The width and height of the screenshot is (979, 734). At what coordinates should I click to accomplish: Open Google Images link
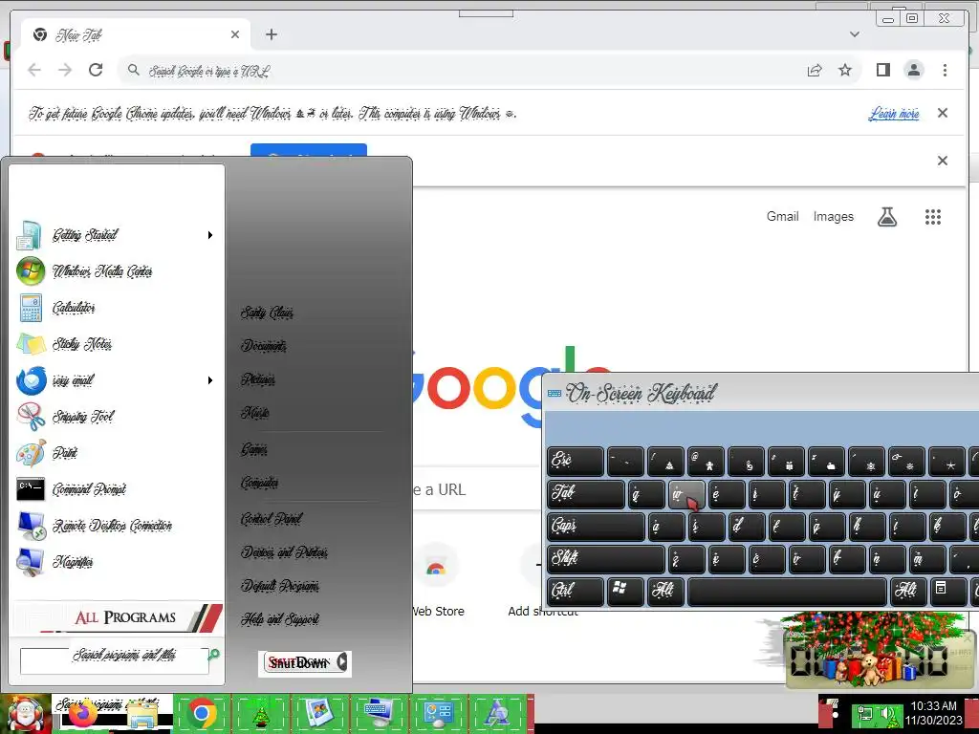coord(833,217)
